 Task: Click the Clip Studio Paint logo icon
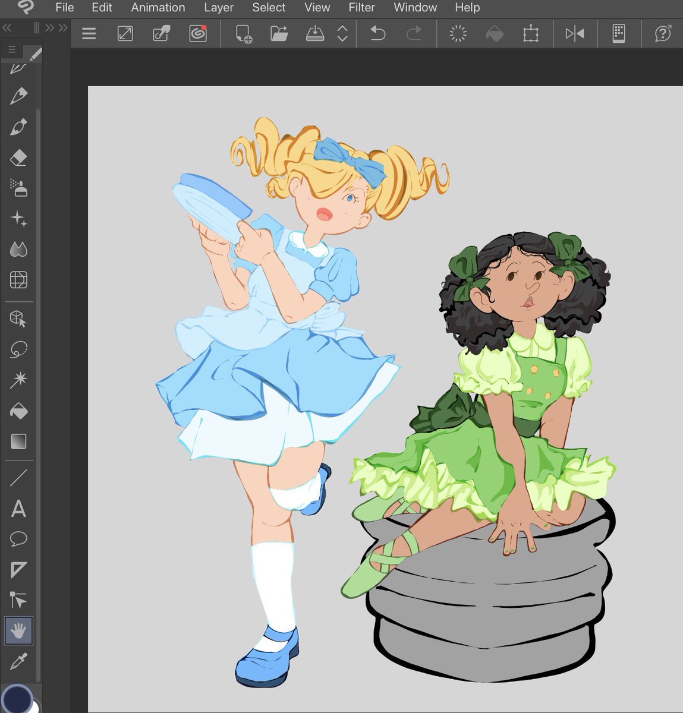click(x=26, y=7)
